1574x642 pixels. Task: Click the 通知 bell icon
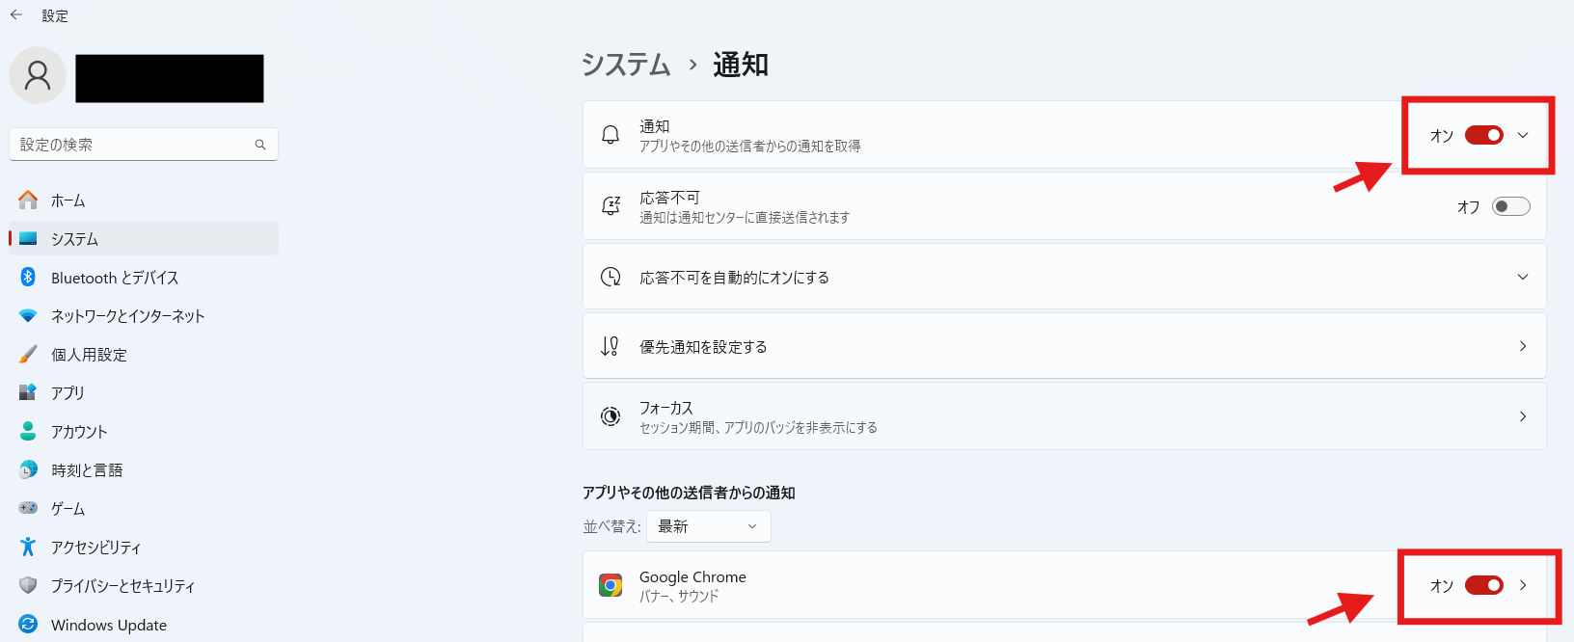point(611,135)
